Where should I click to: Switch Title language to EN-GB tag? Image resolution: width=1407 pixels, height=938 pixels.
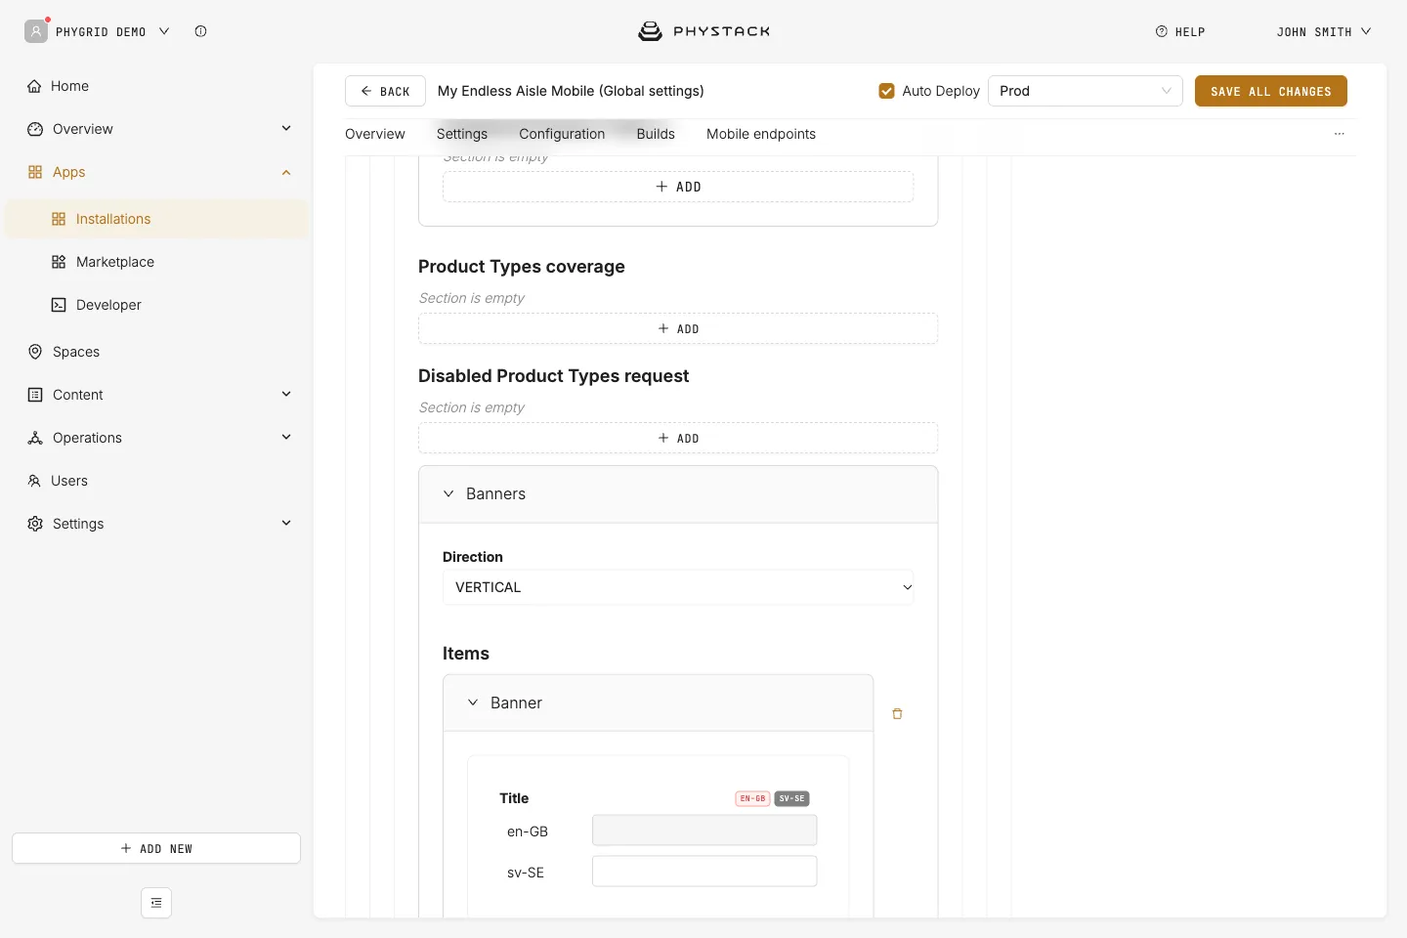coord(752,798)
